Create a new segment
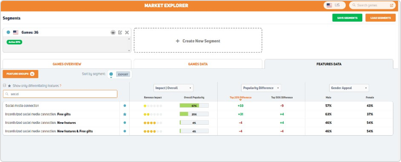The height and width of the screenshot is (162, 401). (x=198, y=41)
